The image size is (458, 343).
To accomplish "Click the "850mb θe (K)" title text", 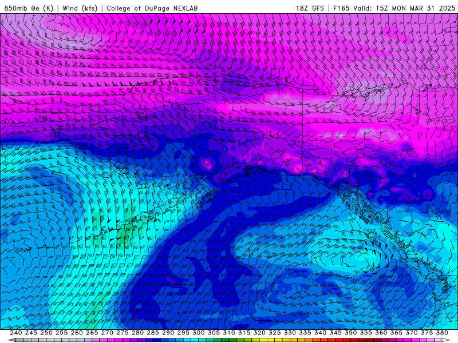I will pyautogui.click(x=29, y=8).
